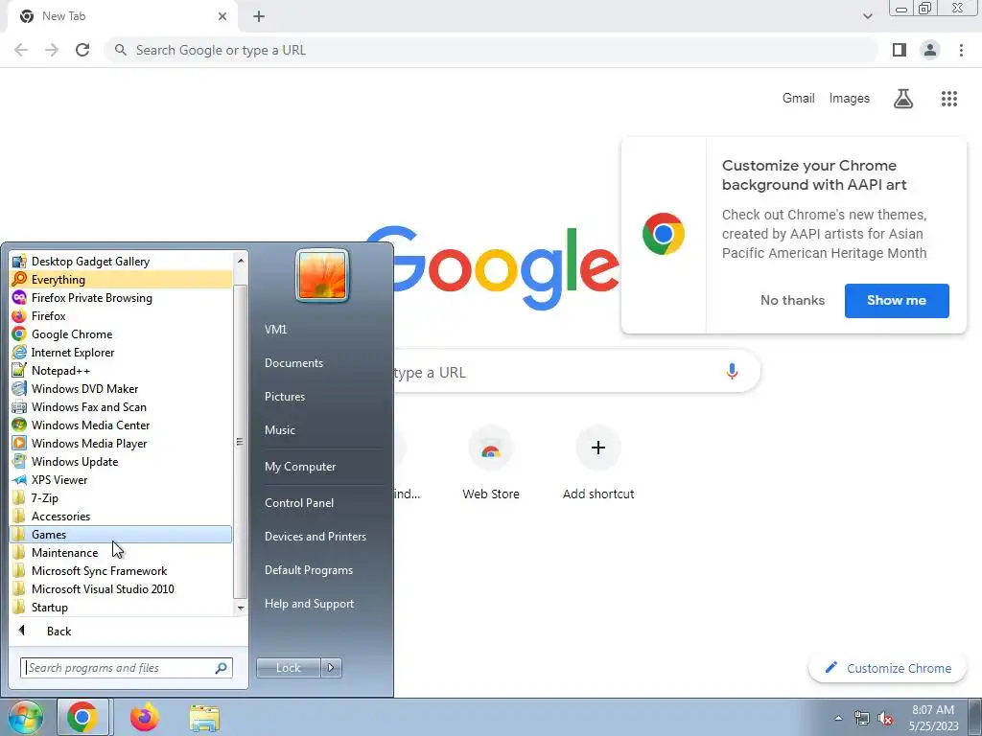Open the VM1 user folder
This screenshot has width=982, height=736.
click(x=275, y=330)
